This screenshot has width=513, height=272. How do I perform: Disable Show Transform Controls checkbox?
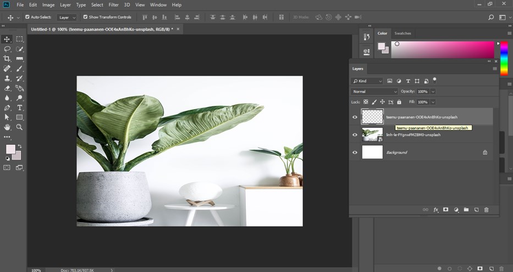pyautogui.click(x=85, y=17)
